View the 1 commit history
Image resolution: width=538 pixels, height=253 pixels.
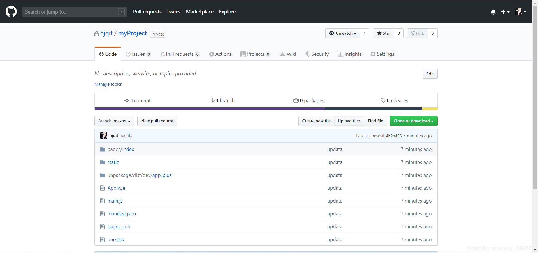pos(137,101)
